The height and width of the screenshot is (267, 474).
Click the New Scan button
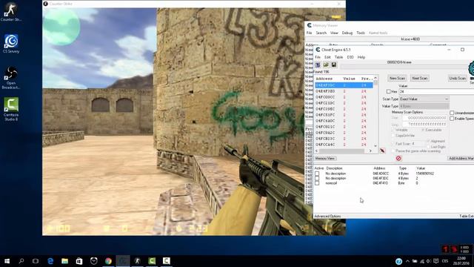point(397,79)
